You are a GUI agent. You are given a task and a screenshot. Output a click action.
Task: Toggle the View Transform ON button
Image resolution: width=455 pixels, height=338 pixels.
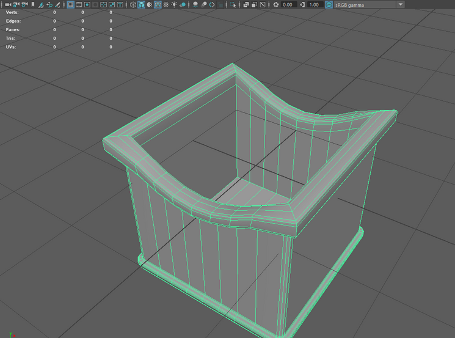click(x=329, y=5)
